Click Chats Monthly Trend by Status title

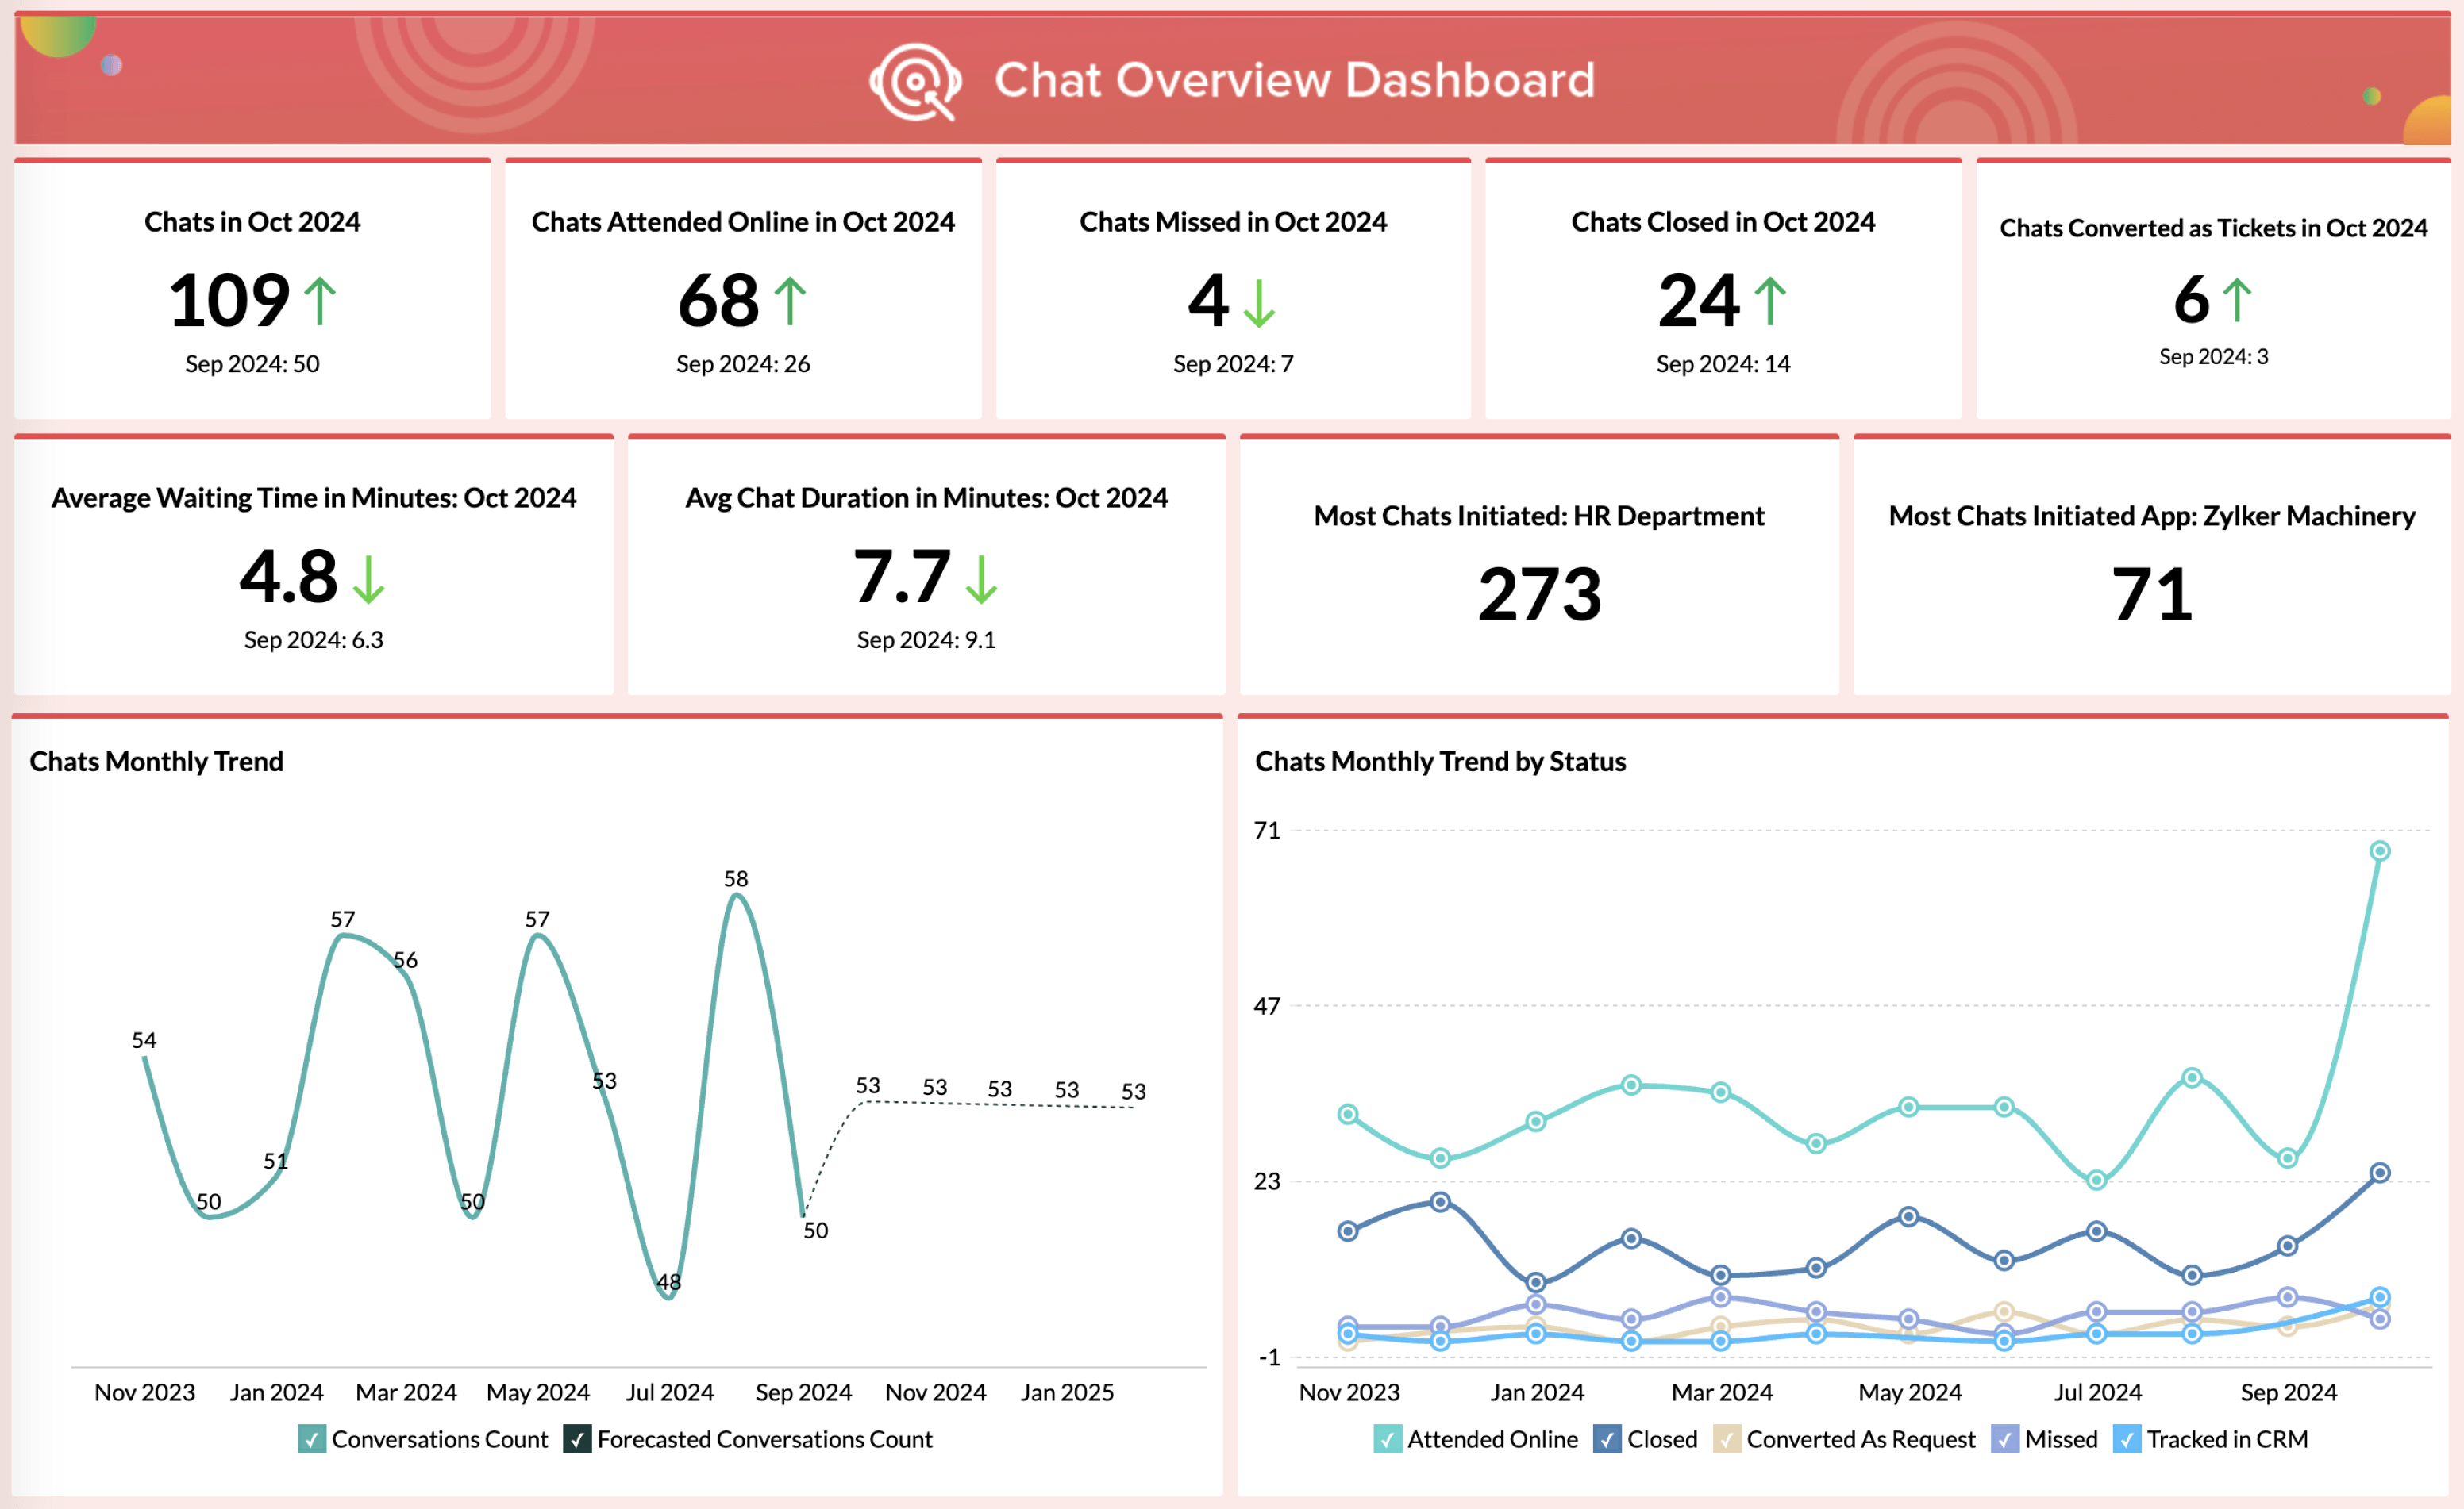point(1440,762)
